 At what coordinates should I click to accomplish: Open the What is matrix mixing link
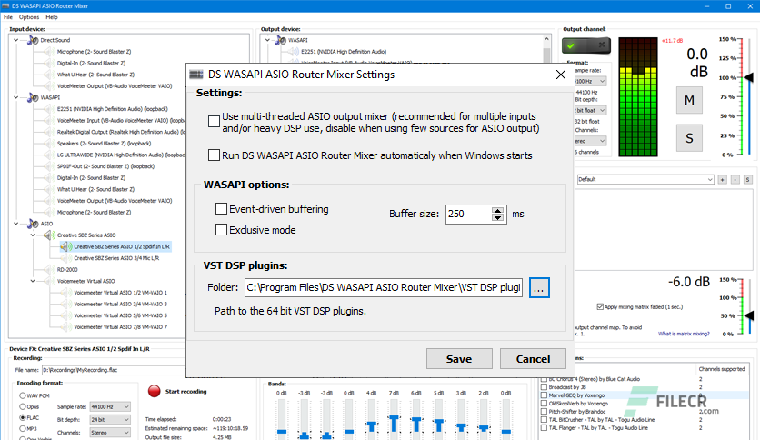[684, 334]
